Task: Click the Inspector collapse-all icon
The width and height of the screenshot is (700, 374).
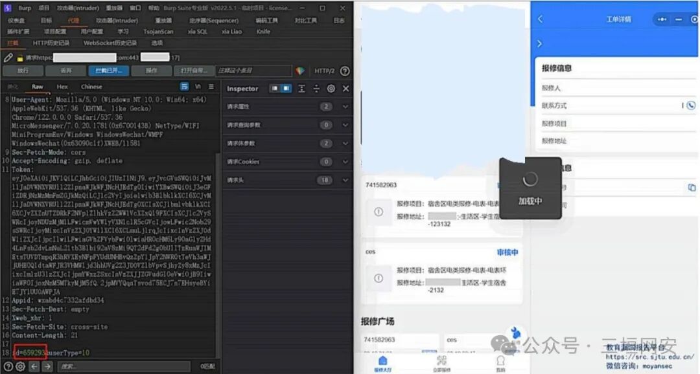Action: 316,88
